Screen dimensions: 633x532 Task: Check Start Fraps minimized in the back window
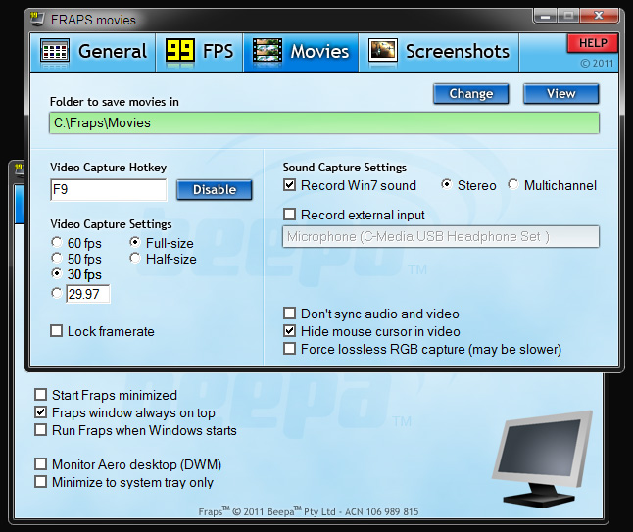[x=41, y=395]
